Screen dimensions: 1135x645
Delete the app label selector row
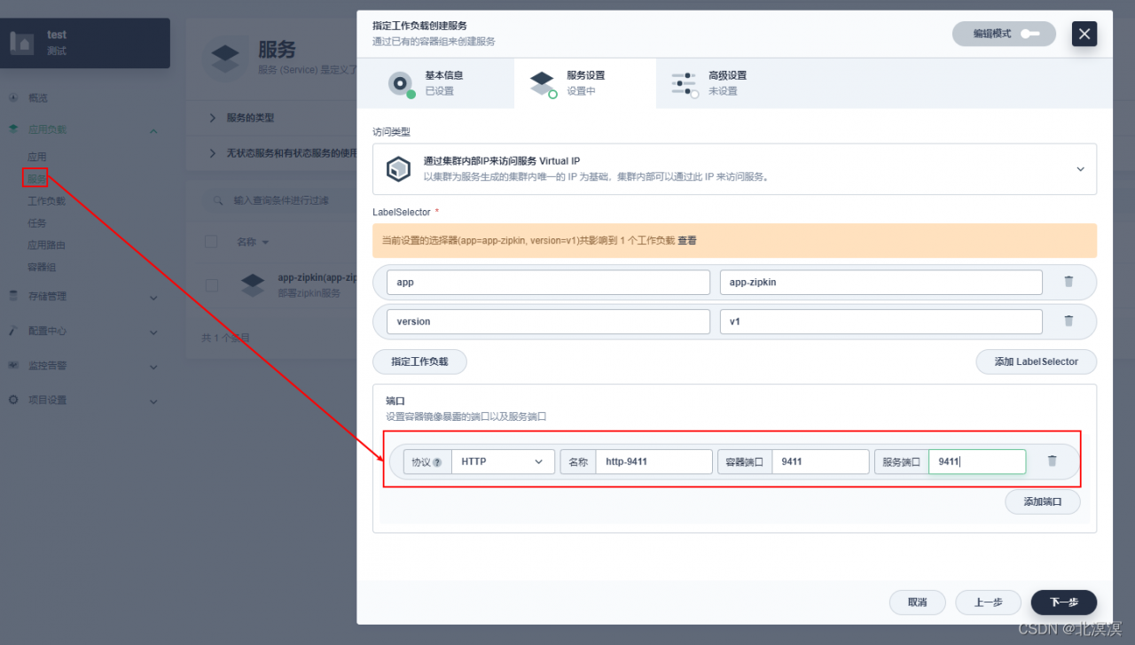[1068, 282]
